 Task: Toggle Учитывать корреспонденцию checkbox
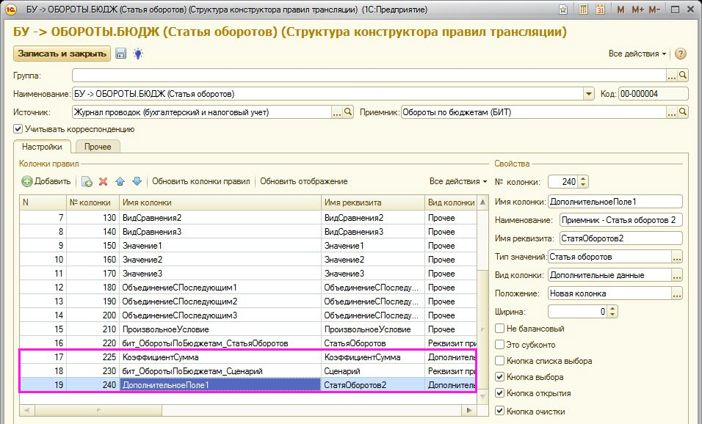point(18,129)
